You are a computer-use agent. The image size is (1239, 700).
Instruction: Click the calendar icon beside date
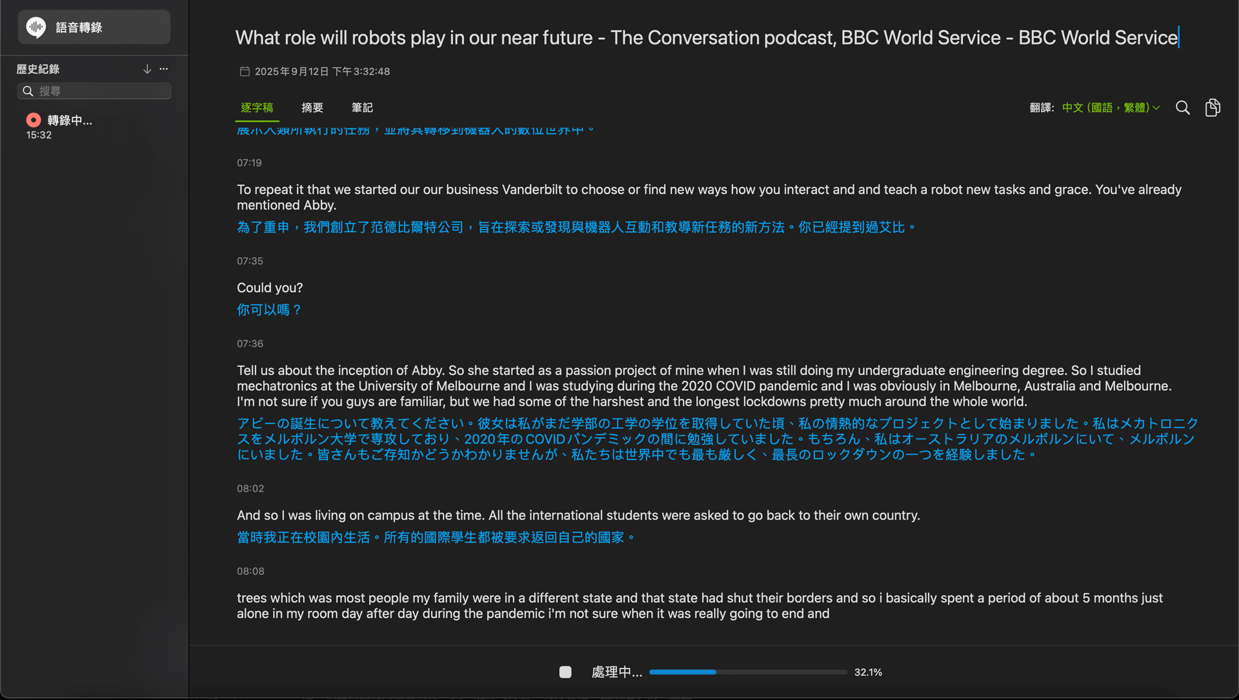pos(245,72)
